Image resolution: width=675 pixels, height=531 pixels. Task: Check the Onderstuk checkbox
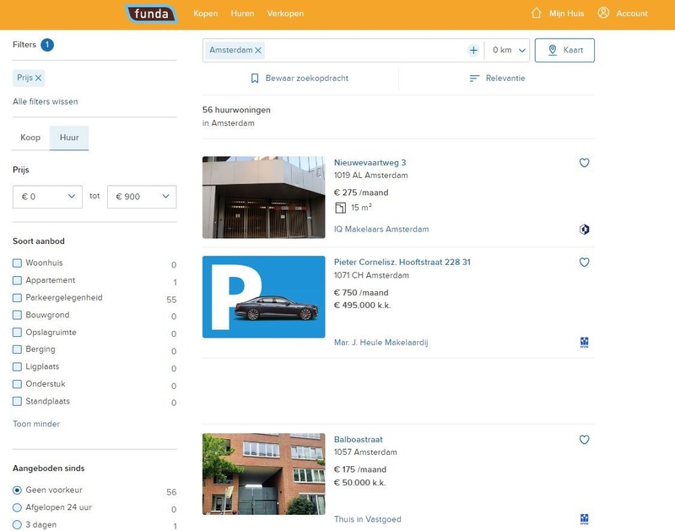[x=17, y=384]
